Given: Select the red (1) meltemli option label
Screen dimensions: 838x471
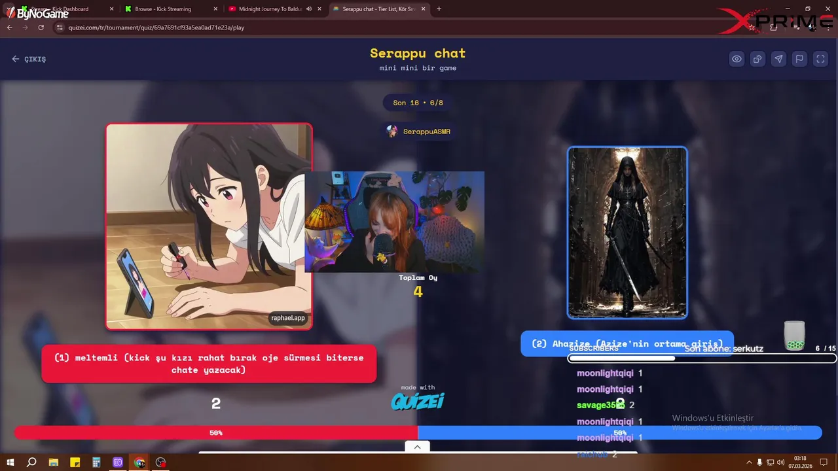Looking at the screenshot, I should coord(209,364).
